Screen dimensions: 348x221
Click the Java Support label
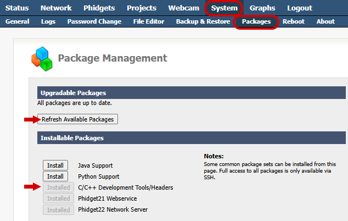(95, 165)
